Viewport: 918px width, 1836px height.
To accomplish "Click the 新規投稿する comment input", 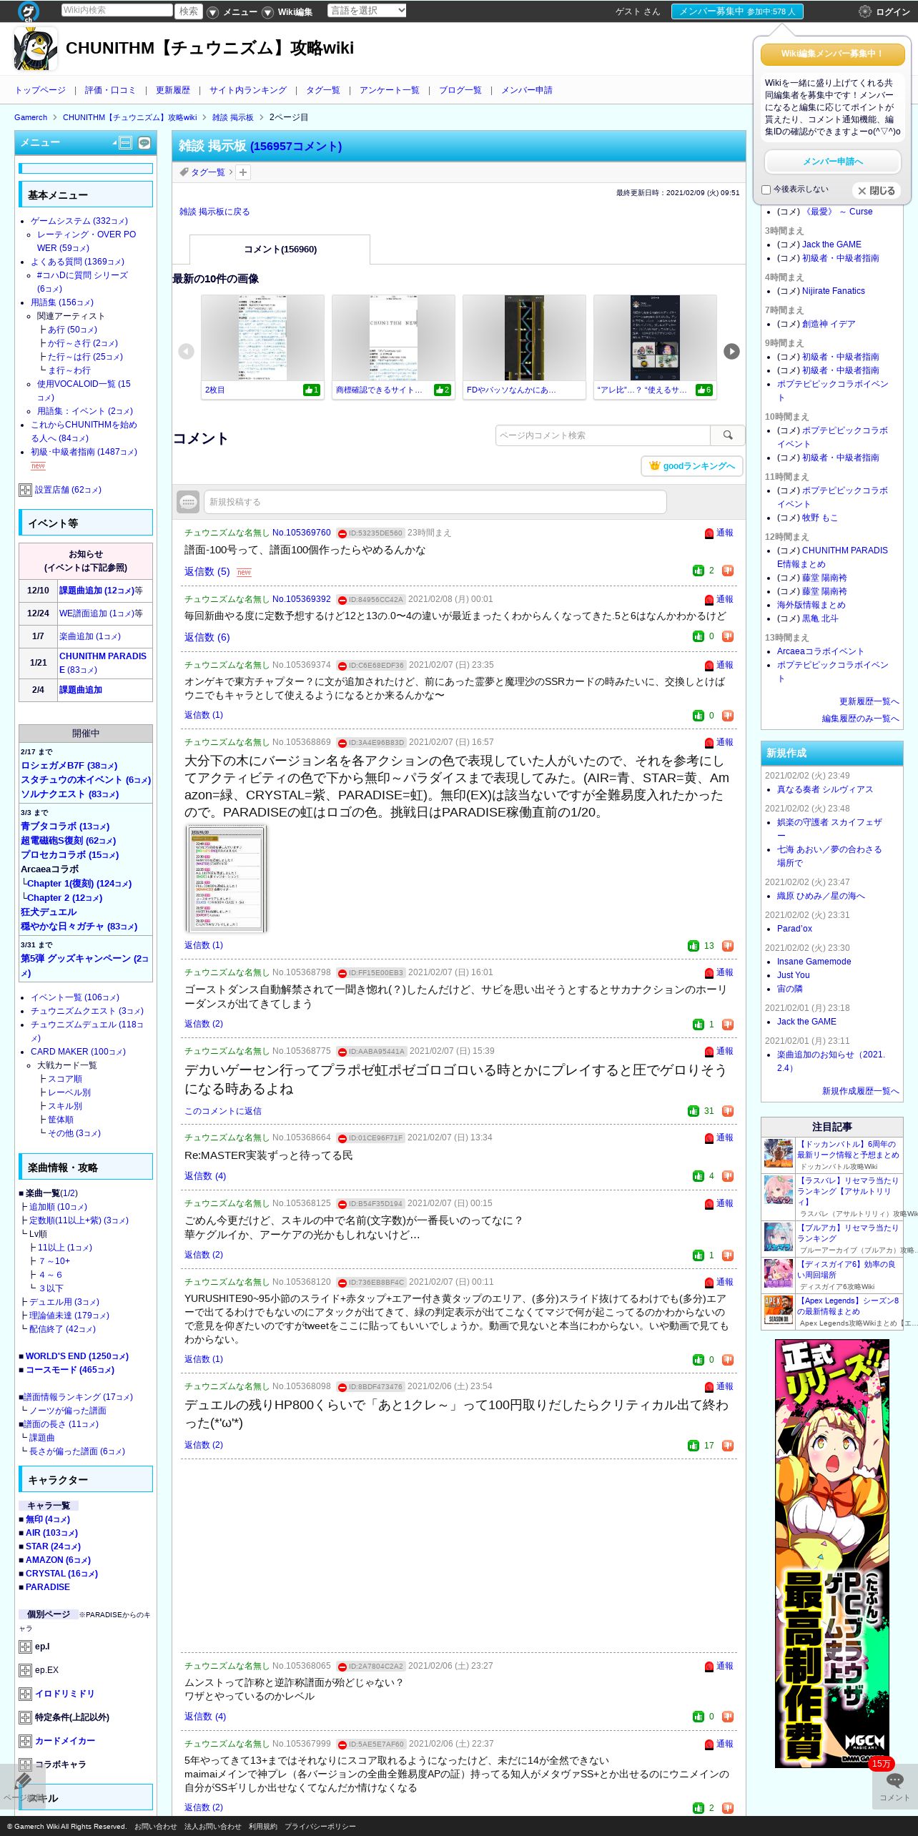I will [435, 502].
